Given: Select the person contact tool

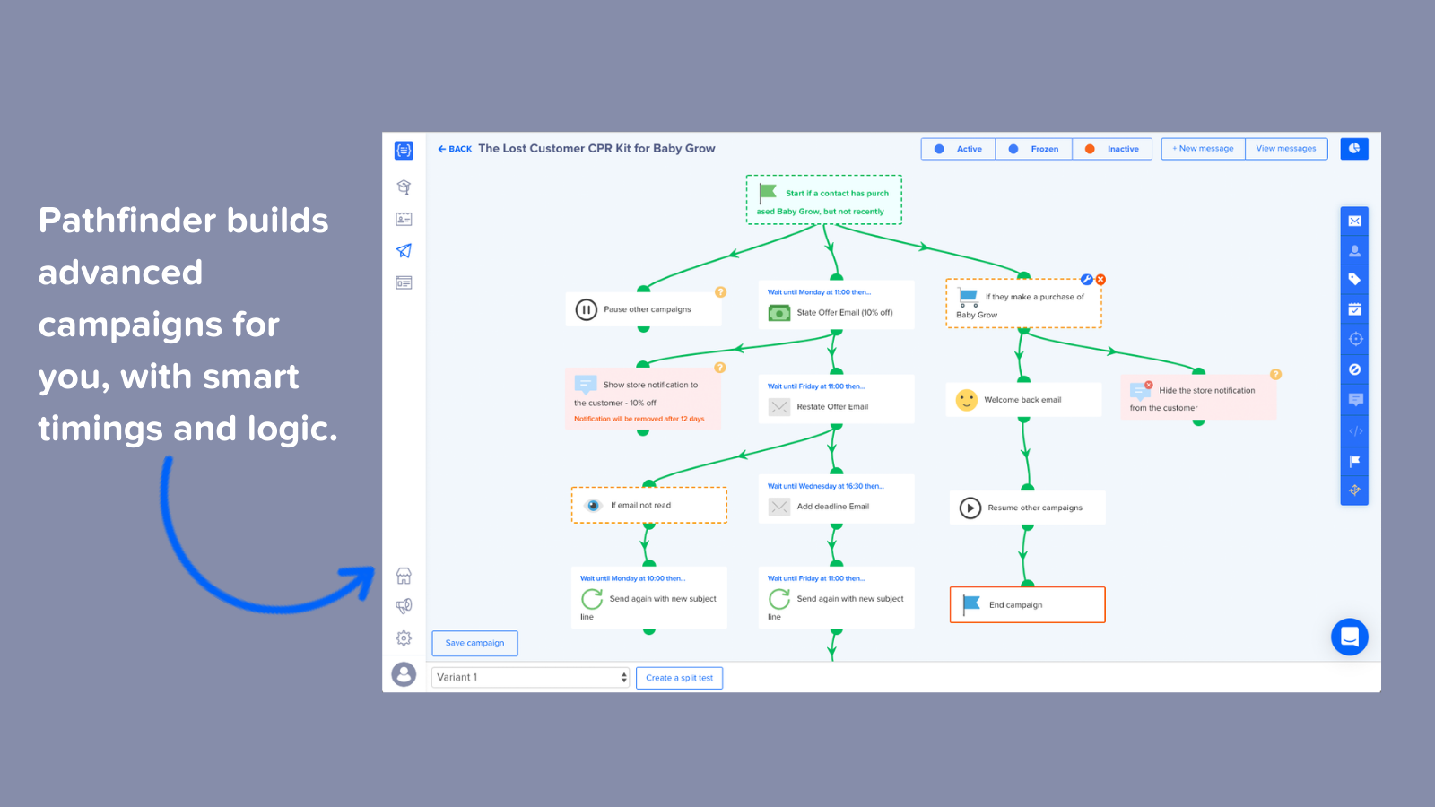Looking at the screenshot, I should (x=1354, y=251).
